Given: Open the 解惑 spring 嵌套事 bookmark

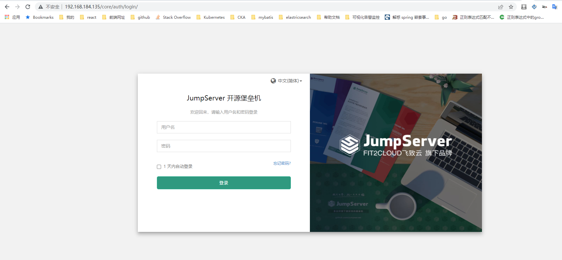Looking at the screenshot, I should [407, 17].
